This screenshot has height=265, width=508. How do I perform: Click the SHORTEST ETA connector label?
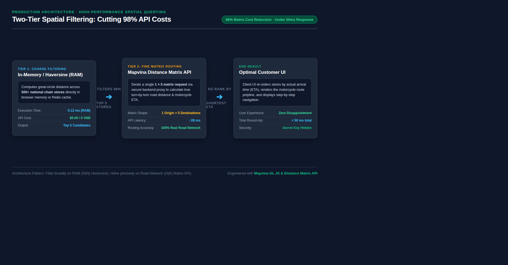pyautogui.click(x=216, y=105)
